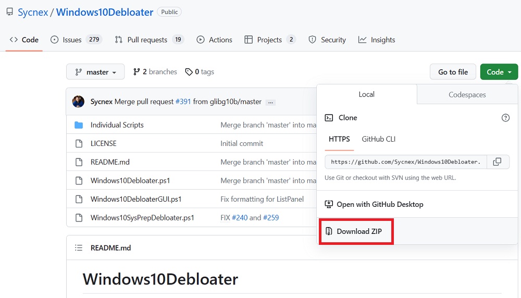521x298 pixels.
Task: View the 0 tags link
Action: coord(200,72)
